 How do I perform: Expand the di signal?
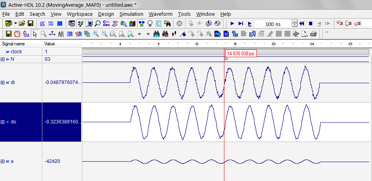point(3,82)
